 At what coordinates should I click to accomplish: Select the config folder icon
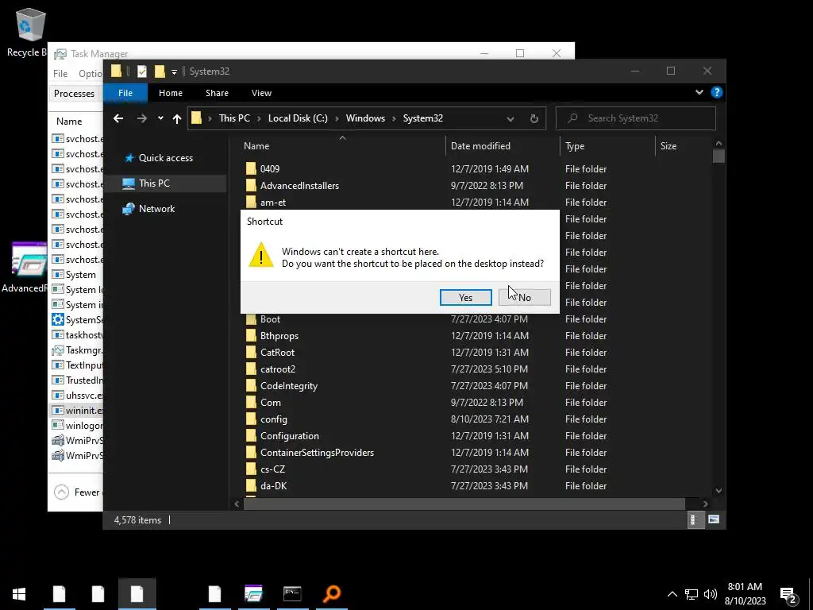[x=251, y=419]
